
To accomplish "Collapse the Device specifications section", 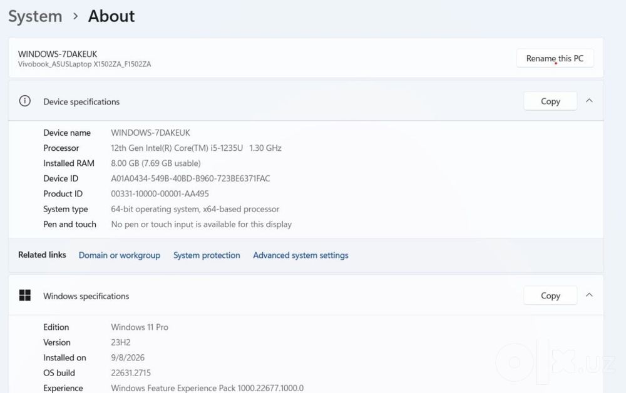I will tap(589, 101).
